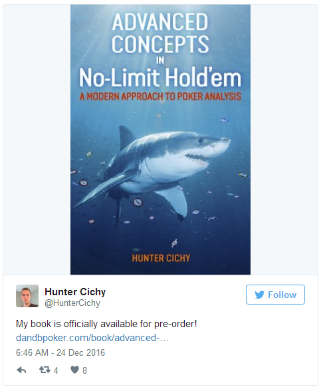Follow Hunter Cichy using the Follow label

point(282,295)
